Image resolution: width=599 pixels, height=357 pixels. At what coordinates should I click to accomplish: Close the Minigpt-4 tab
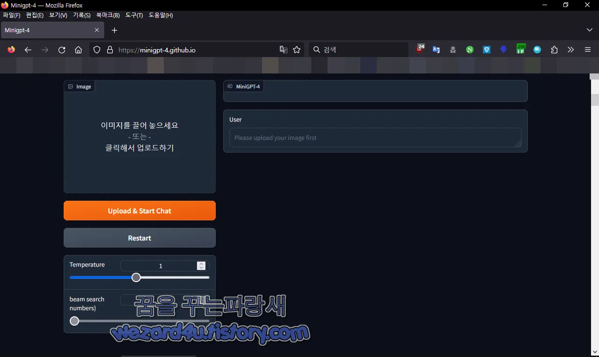click(x=97, y=30)
